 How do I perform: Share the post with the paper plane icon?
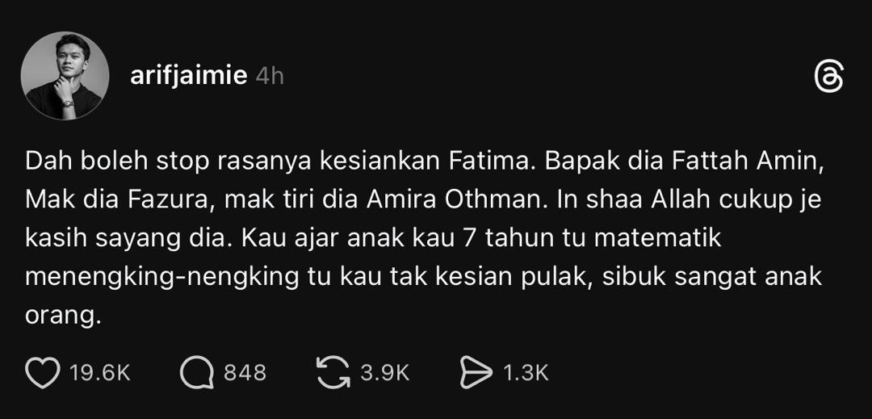[x=476, y=373]
